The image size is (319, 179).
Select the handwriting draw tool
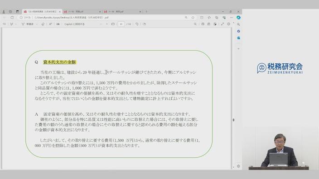click(x=28, y=24)
